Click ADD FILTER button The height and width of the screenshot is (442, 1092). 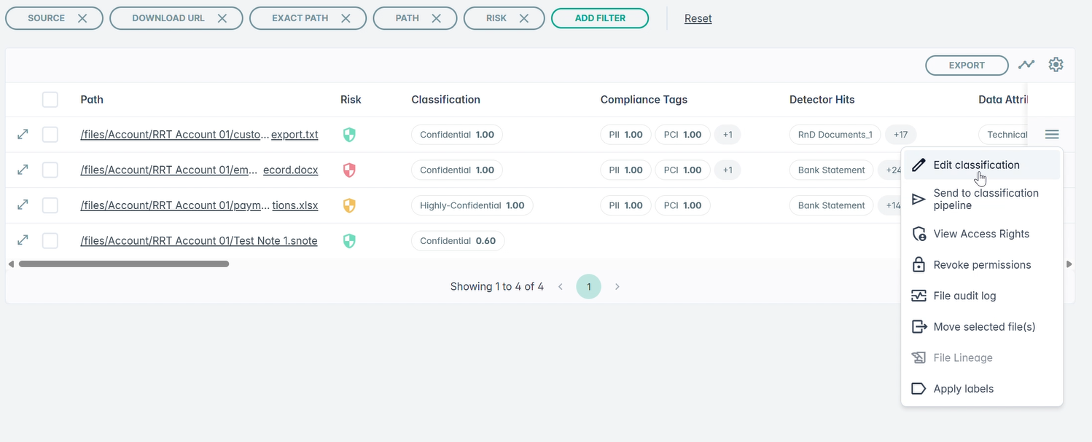600,18
